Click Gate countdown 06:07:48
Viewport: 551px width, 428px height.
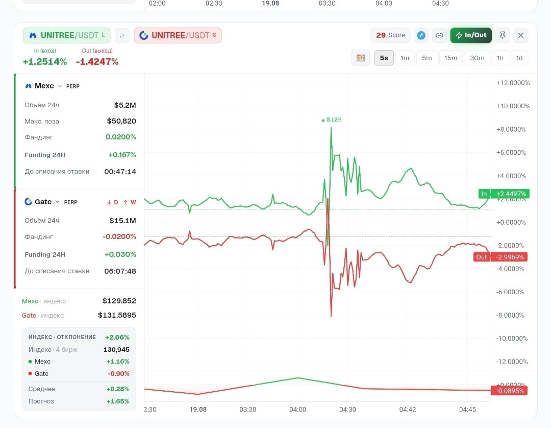(x=120, y=271)
